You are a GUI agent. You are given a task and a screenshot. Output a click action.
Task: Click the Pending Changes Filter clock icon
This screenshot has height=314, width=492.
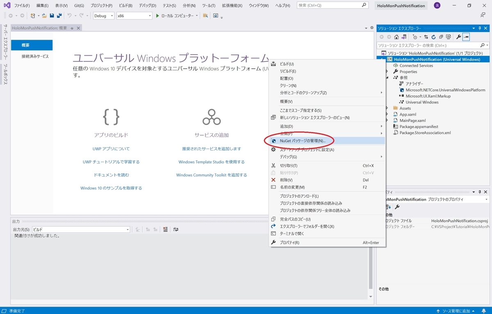[415, 37]
